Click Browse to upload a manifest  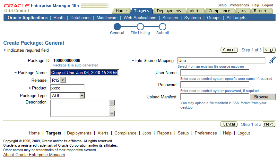pyautogui.click(x=263, y=97)
